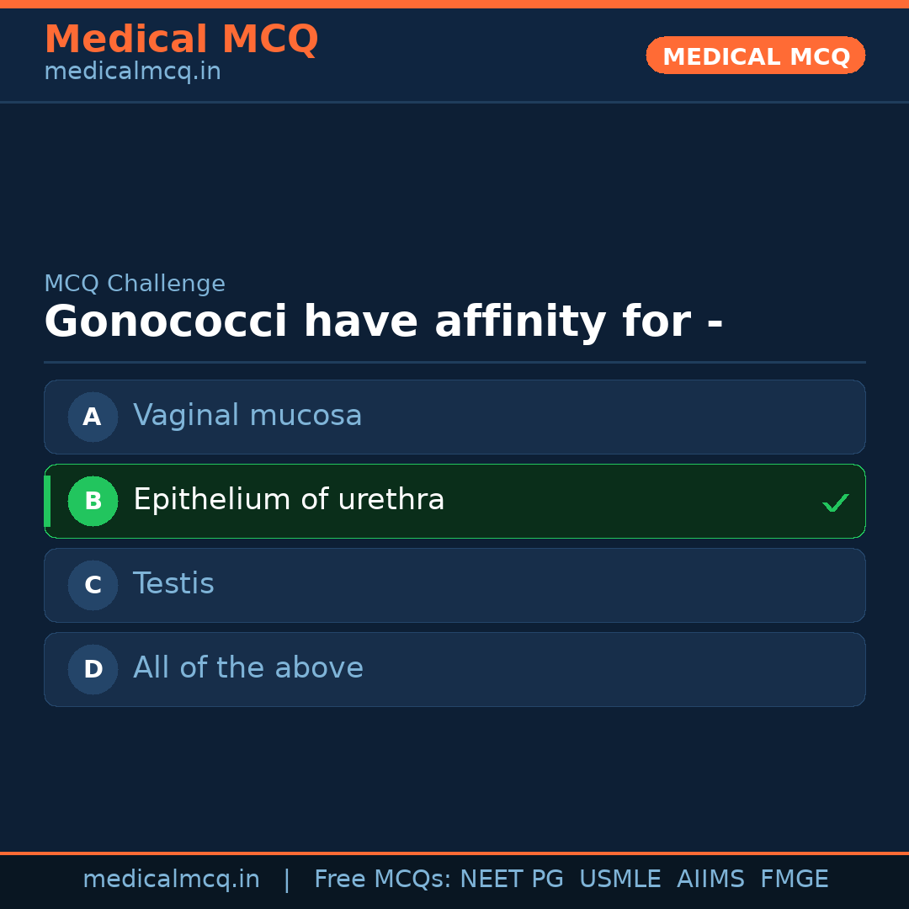Select All of the above option
The image size is (909, 909).
248,668
